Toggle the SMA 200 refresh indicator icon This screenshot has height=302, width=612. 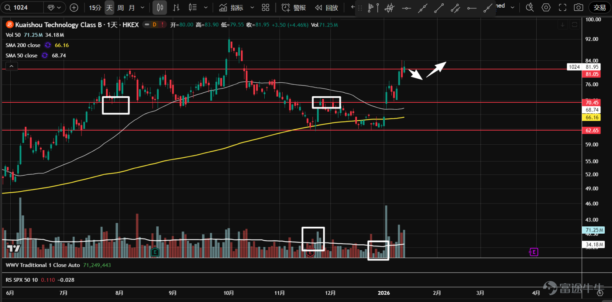point(48,45)
